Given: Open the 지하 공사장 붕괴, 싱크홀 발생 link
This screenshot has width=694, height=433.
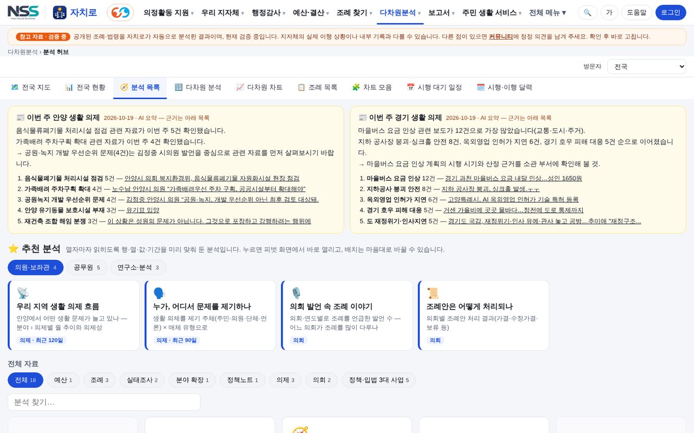Looking at the screenshot, I should (491, 189).
